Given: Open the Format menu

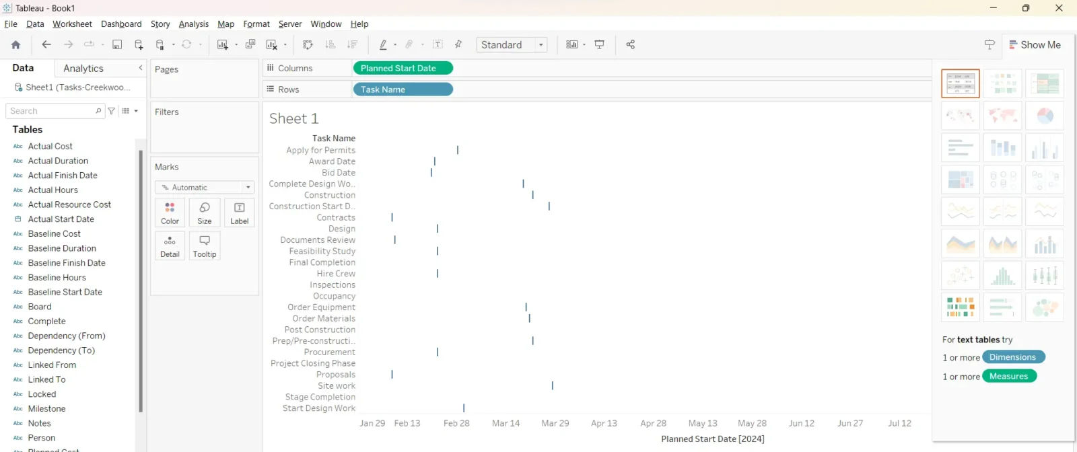Looking at the screenshot, I should 256,24.
